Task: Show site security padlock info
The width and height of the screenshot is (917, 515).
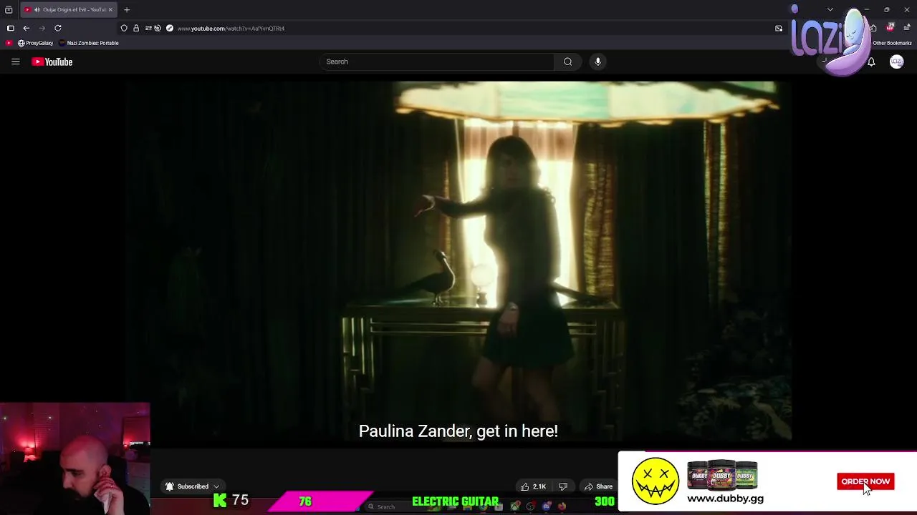Action: point(136,28)
